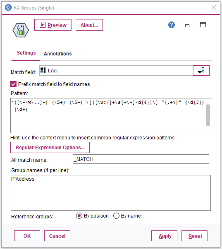
Task: Switch to the Annotations tab
Action: click(58, 54)
